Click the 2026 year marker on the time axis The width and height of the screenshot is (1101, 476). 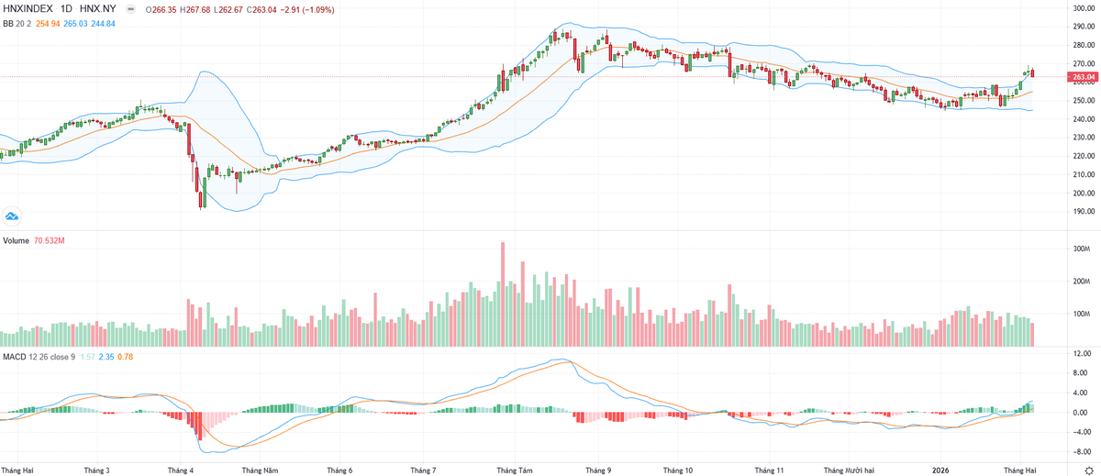[940, 470]
